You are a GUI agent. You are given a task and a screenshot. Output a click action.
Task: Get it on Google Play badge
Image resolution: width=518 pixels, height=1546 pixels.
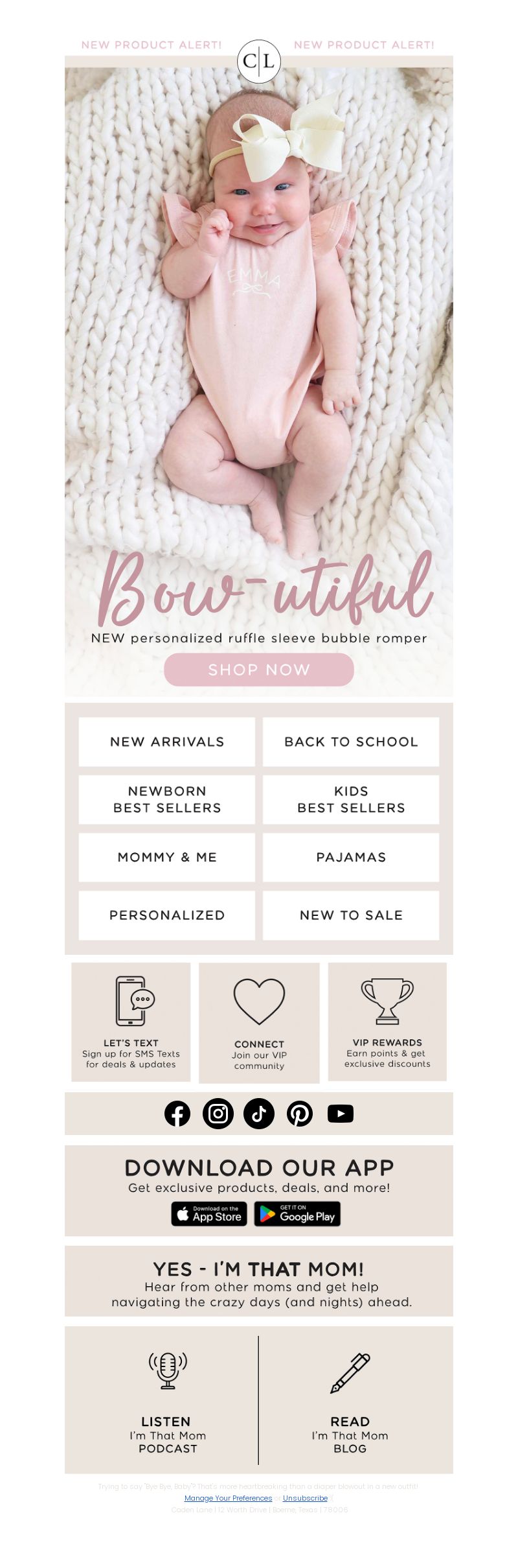coord(297,1213)
